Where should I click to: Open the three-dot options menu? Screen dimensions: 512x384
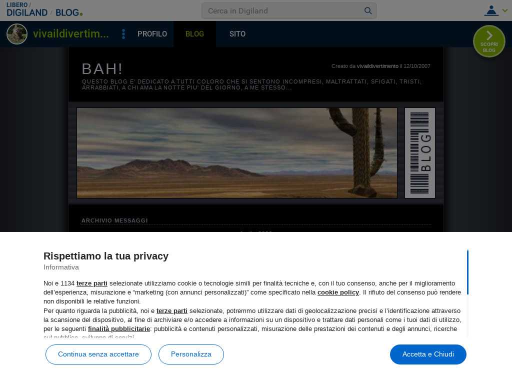coord(123,34)
